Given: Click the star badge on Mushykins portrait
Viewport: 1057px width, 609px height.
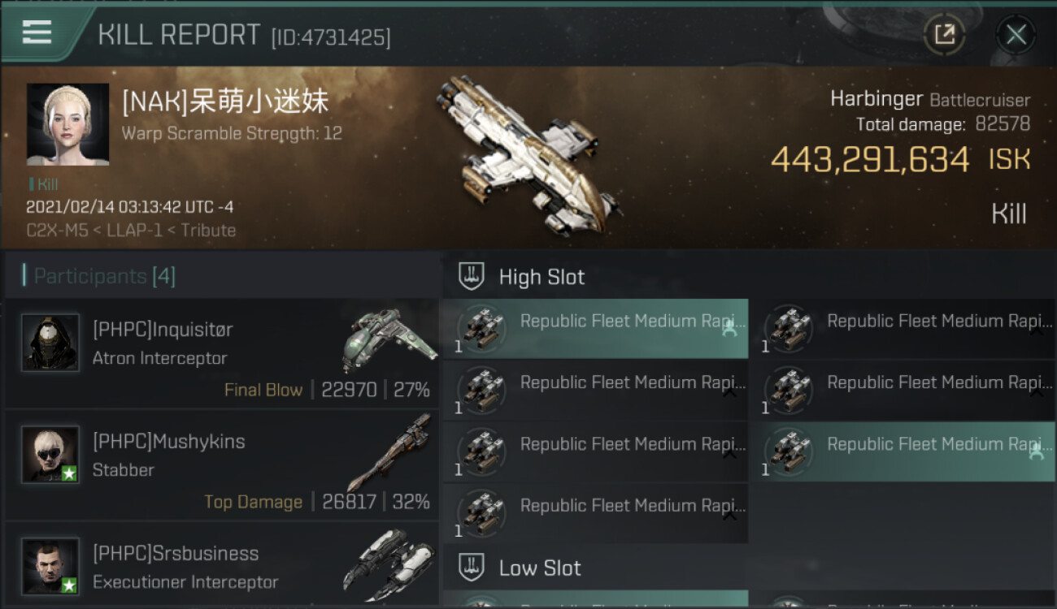Looking at the screenshot, I should (69, 473).
